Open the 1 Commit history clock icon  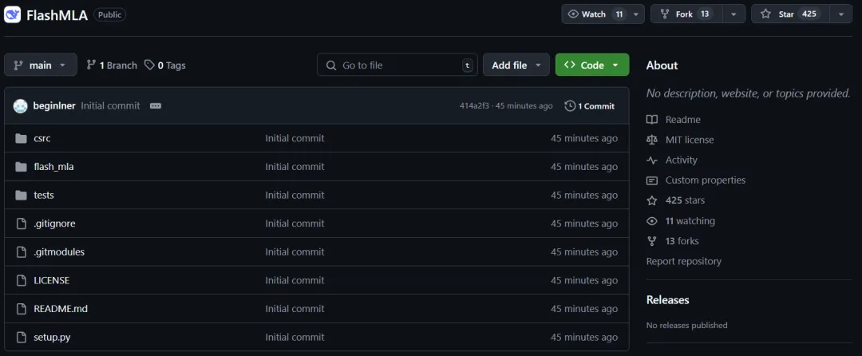click(570, 106)
